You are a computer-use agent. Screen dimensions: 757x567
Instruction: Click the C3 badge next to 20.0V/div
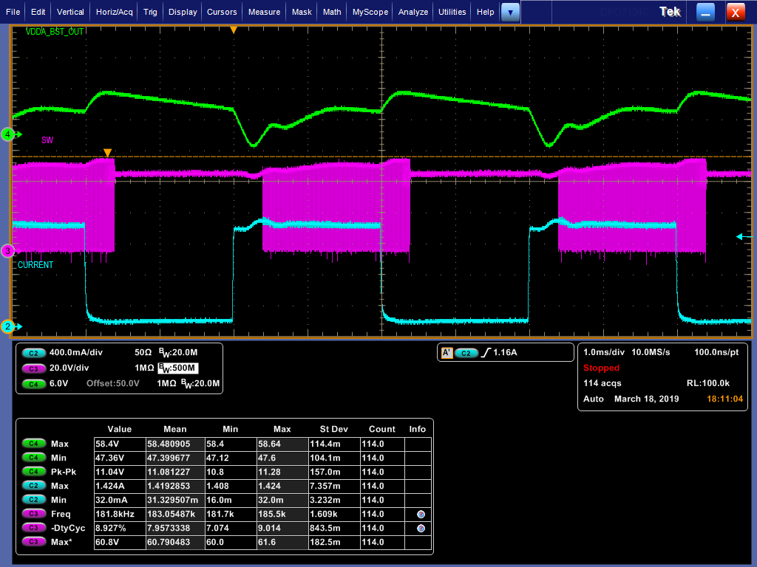33,368
